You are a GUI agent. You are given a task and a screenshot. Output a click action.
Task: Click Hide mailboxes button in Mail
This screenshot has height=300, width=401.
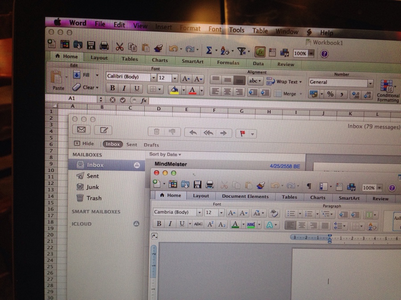(x=84, y=144)
